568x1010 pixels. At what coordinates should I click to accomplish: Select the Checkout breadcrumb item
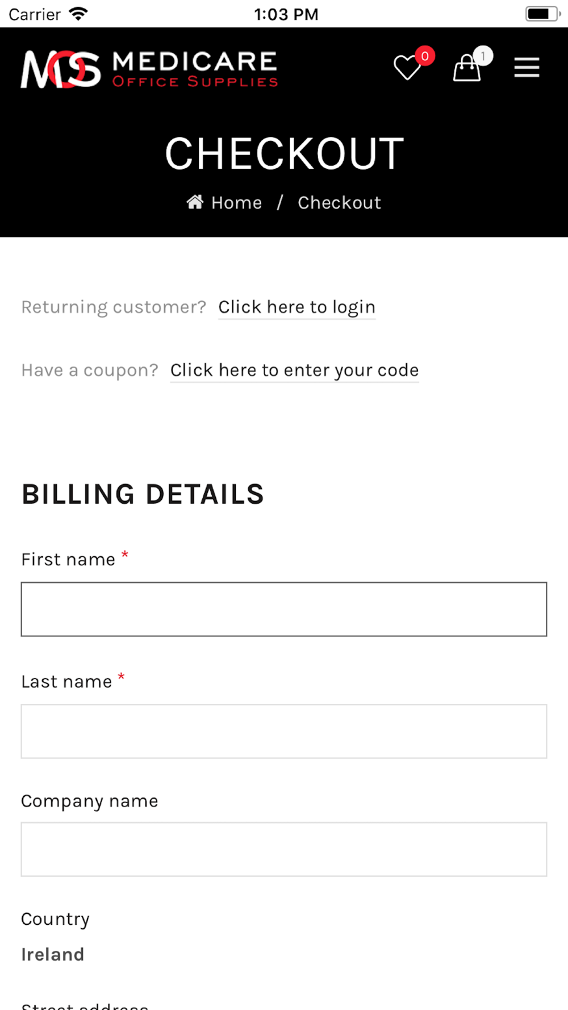tap(339, 203)
